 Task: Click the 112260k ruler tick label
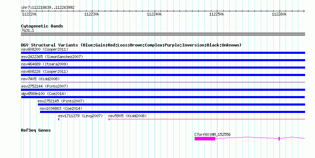[x=279, y=14]
